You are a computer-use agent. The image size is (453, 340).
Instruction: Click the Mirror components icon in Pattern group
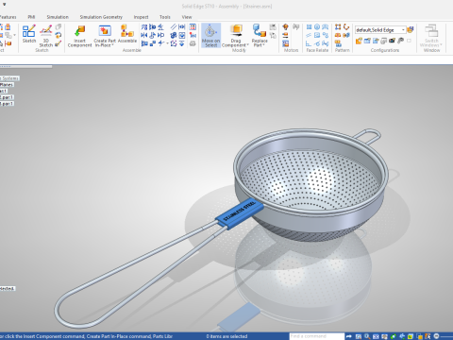[338, 35]
